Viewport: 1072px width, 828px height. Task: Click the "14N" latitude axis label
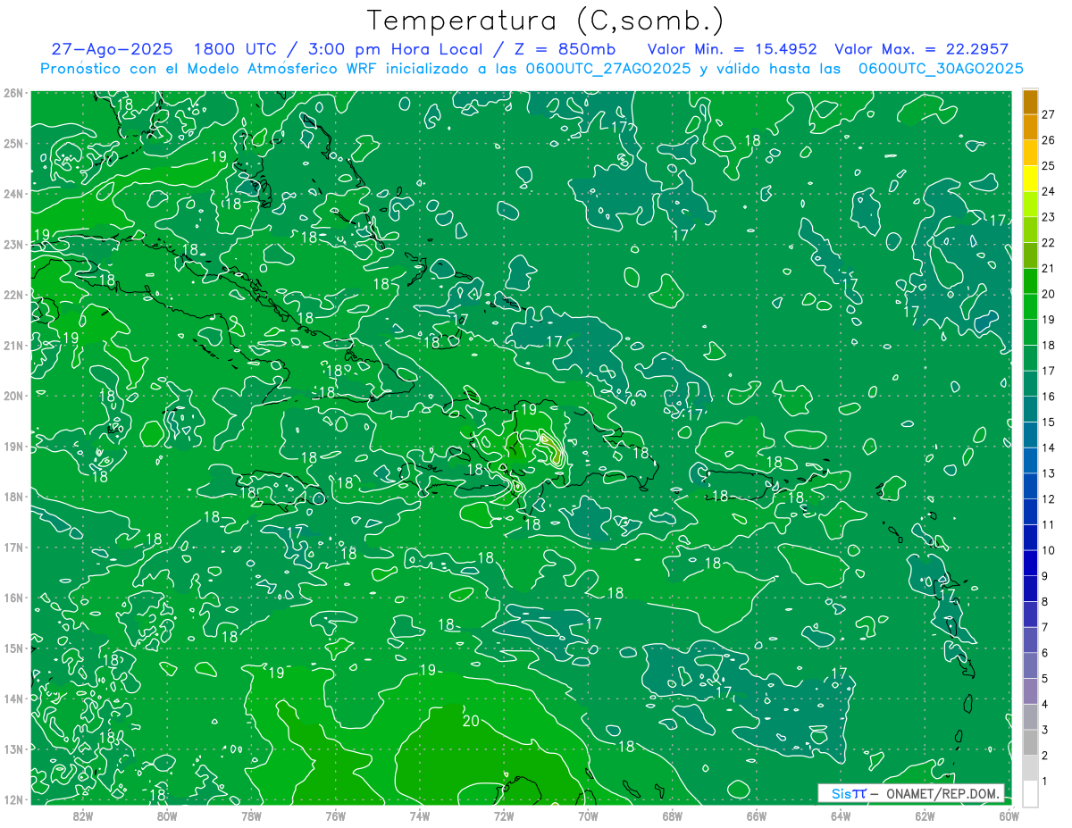(x=13, y=698)
